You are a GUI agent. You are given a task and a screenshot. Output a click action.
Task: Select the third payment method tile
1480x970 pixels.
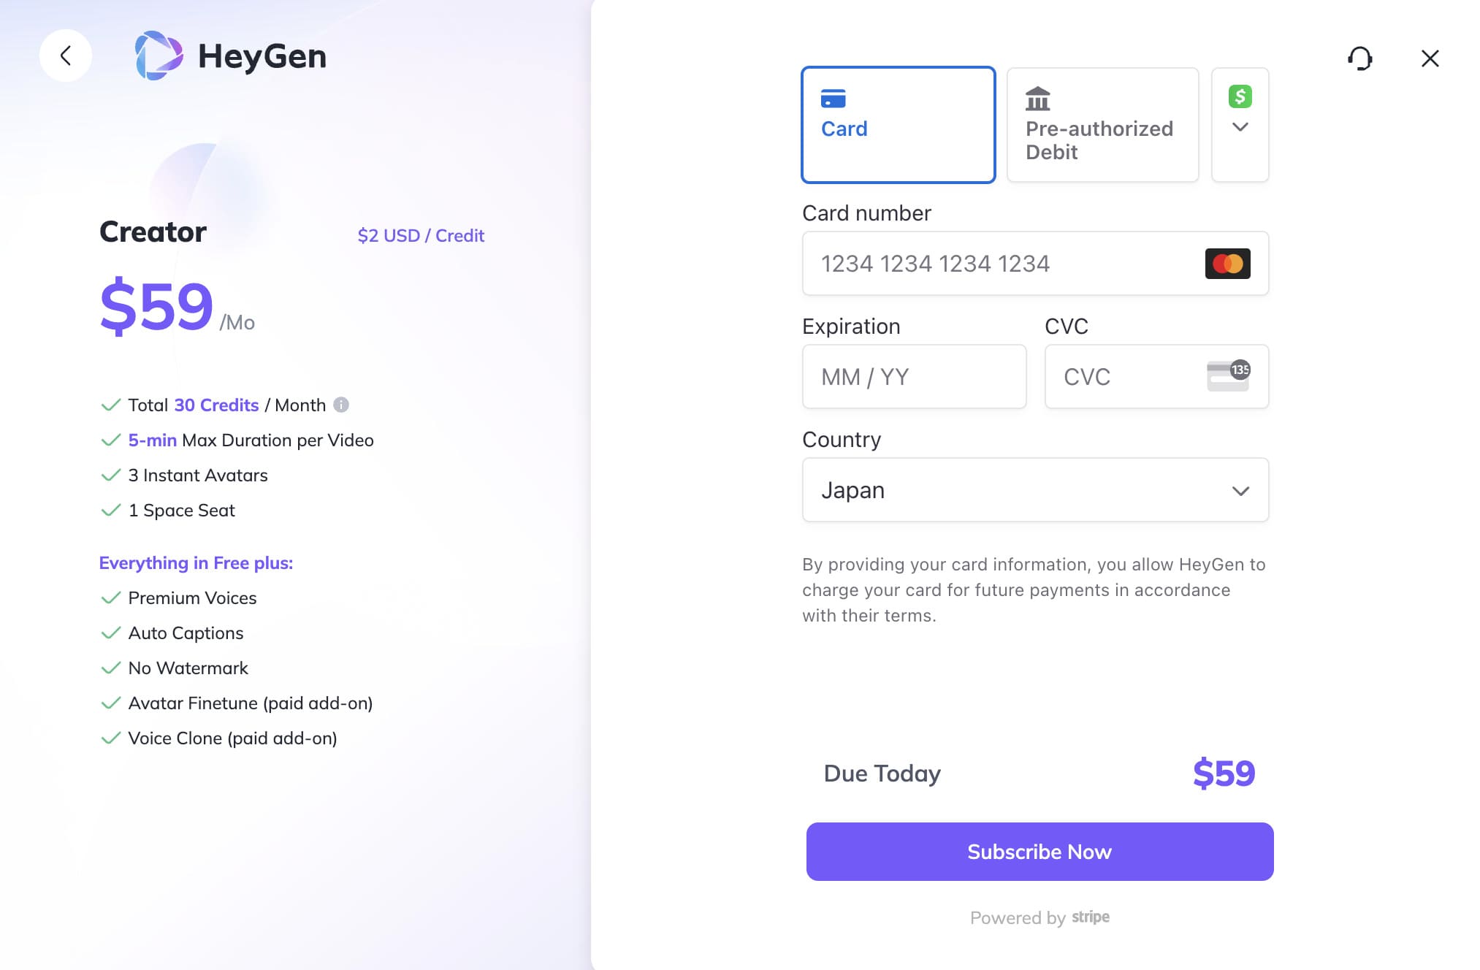(x=1240, y=125)
